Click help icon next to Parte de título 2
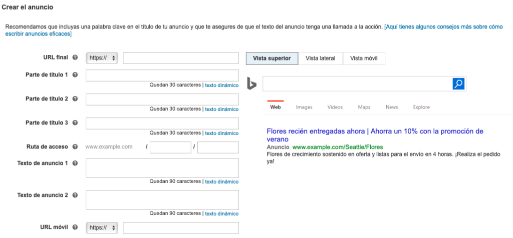 point(75,98)
